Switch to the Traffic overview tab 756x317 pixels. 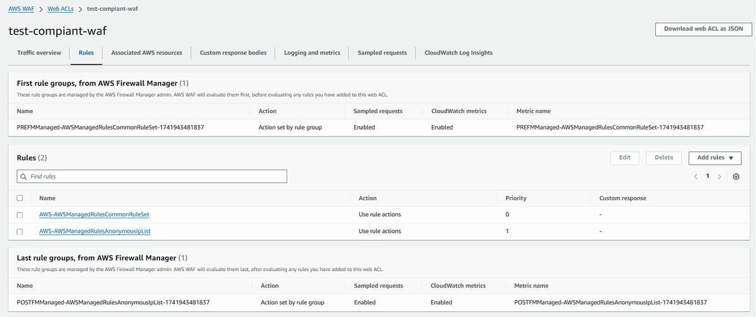click(x=39, y=53)
